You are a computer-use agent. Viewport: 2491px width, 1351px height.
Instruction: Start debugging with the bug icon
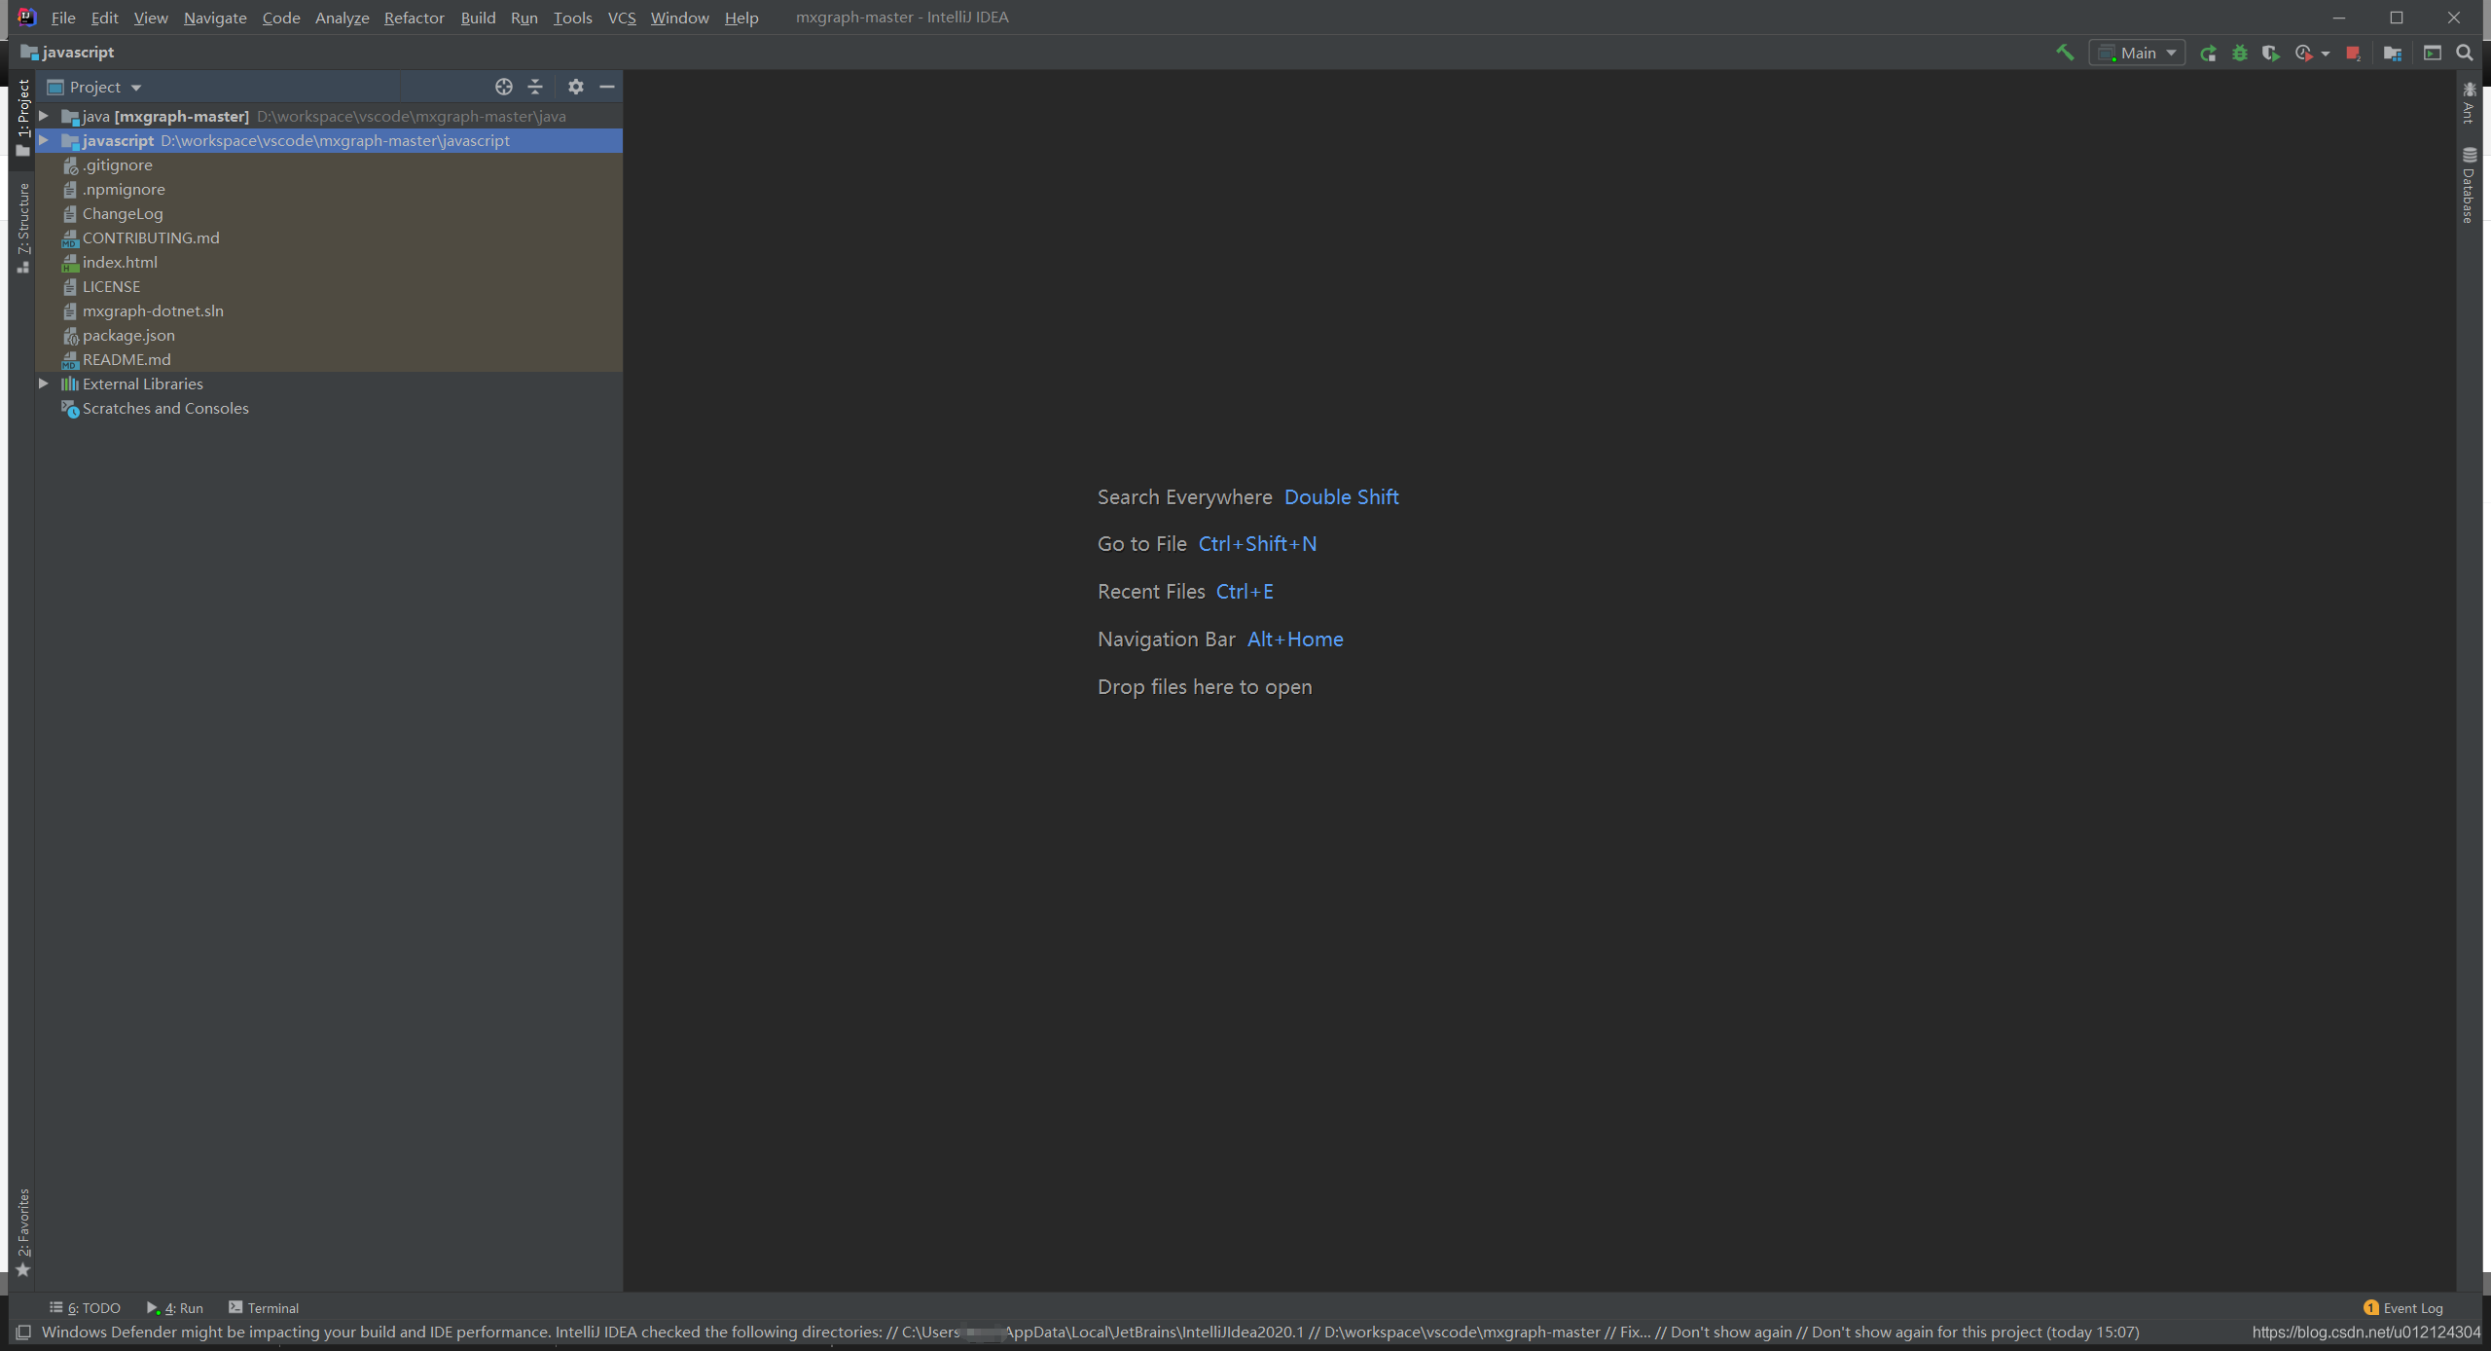(x=2239, y=54)
